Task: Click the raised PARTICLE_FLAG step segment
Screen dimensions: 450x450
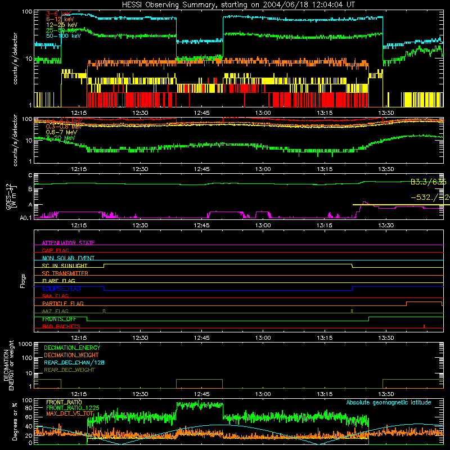Action: click(424, 302)
